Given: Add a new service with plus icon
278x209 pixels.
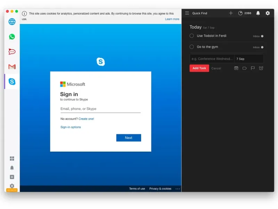Looking at the screenshot, I should (x=12, y=177).
